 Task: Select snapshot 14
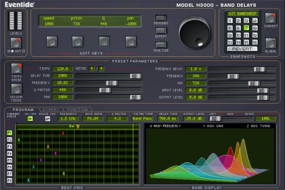point(238,42)
